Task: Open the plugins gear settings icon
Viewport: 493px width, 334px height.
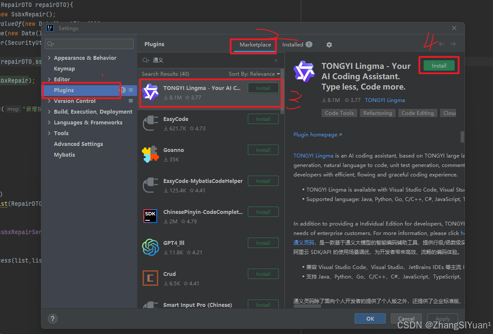Action: [329, 45]
